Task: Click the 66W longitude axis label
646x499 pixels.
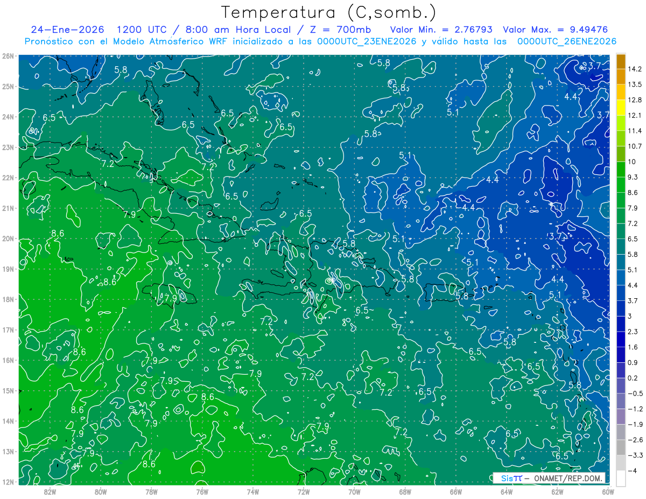Action: [x=456, y=492]
